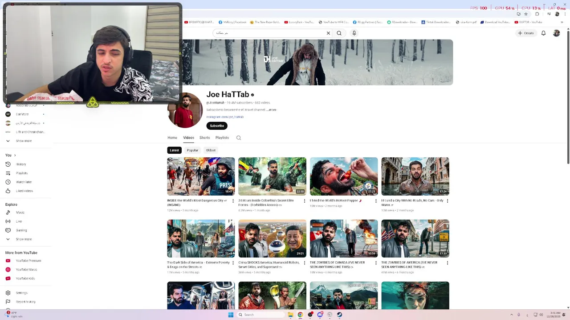Open World's Hottest Pepper video thumbnail

coord(344,176)
